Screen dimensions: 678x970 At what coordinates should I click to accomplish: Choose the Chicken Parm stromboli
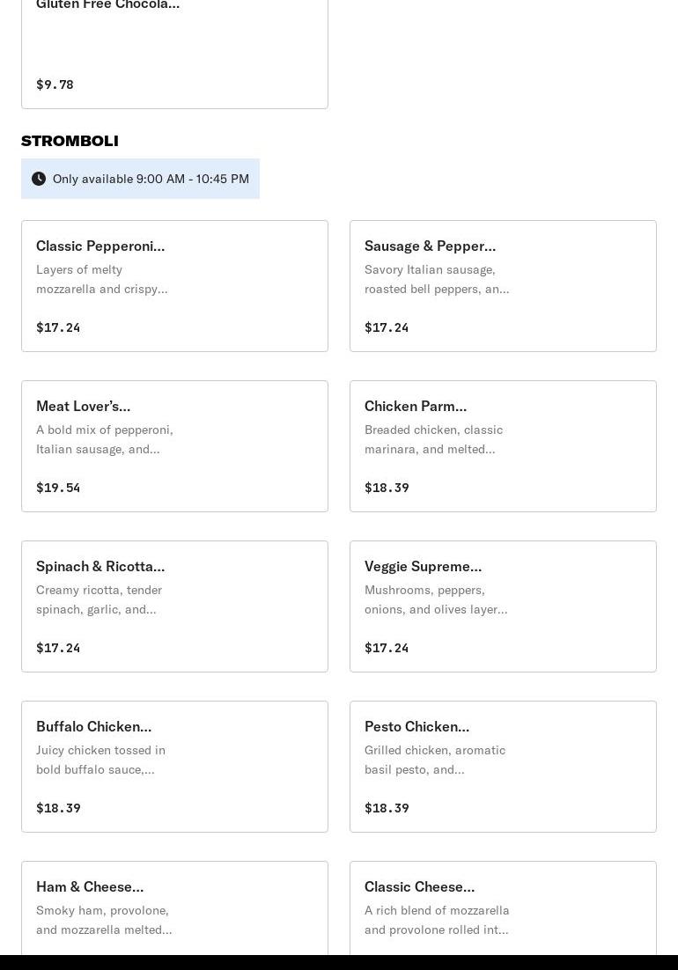503,446
